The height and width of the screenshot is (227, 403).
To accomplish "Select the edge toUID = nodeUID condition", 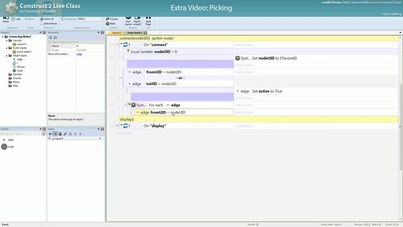I will [181, 84].
